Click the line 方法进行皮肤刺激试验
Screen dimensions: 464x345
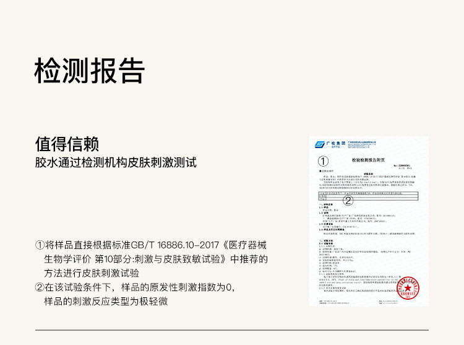tap(91, 273)
